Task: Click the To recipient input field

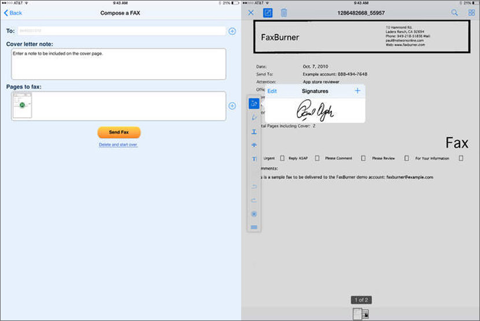Action: click(122, 31)
